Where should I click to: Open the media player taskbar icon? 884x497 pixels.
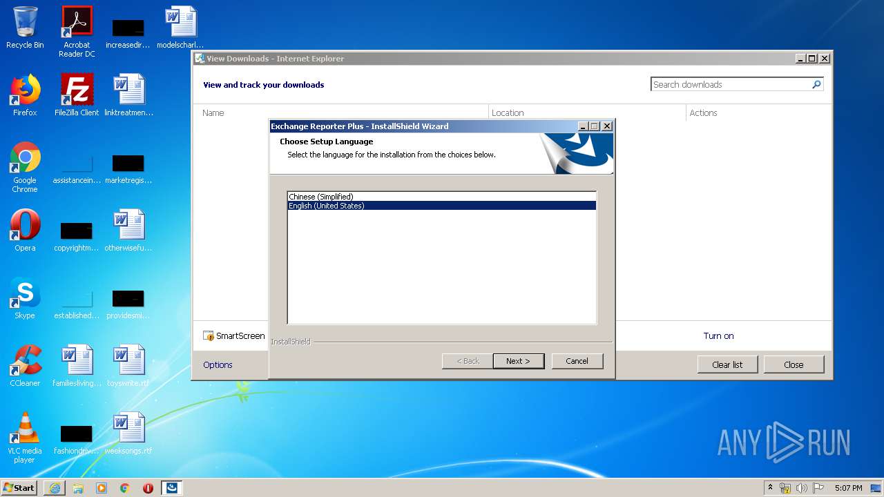pyautogui.click(x=102, y=488)
